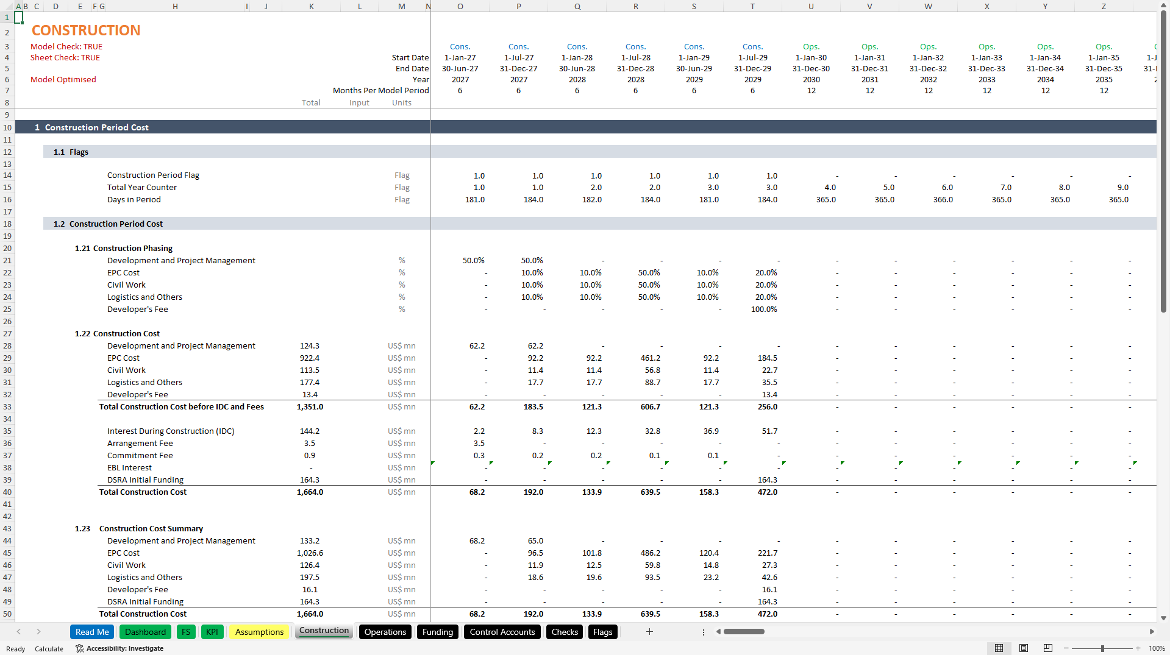
Task: Click Accessibility Investigate status icon
Action: point(79,648)
